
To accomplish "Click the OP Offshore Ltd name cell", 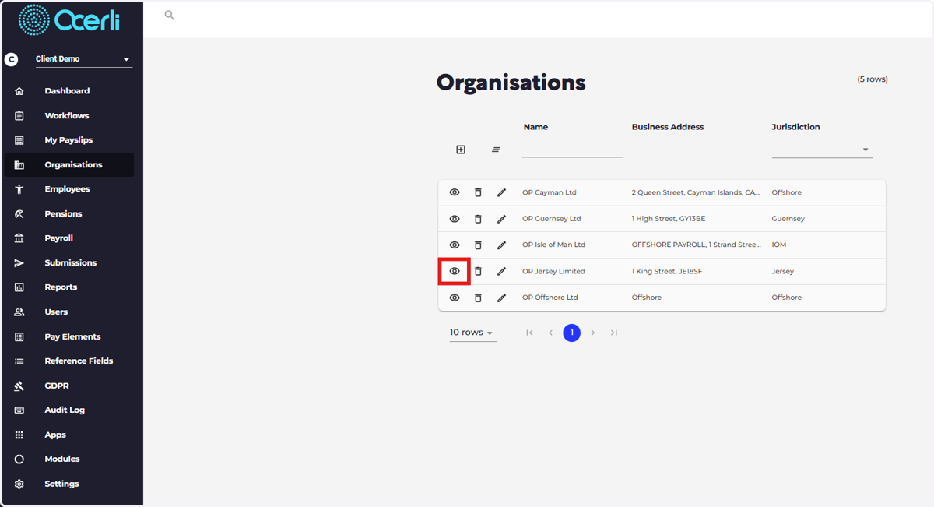I will pos(550,298).
